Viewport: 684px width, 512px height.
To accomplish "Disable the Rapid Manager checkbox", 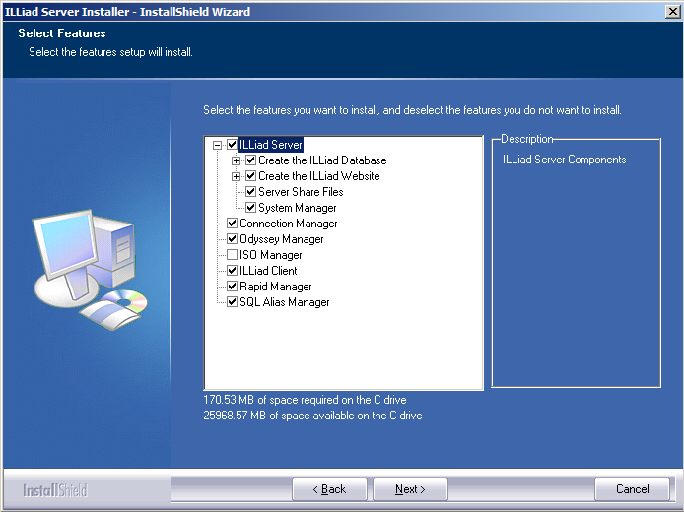I will 233,287.
